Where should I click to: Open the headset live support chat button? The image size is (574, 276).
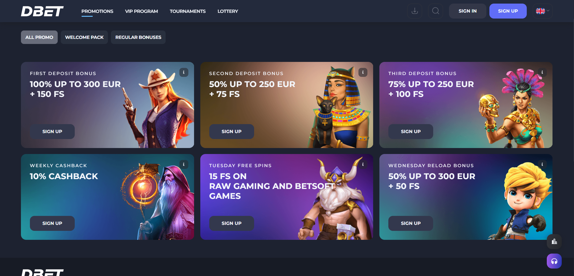(554, 261)
